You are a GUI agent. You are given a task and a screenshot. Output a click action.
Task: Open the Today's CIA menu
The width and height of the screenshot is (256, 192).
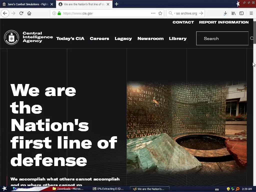click(70, 38)
